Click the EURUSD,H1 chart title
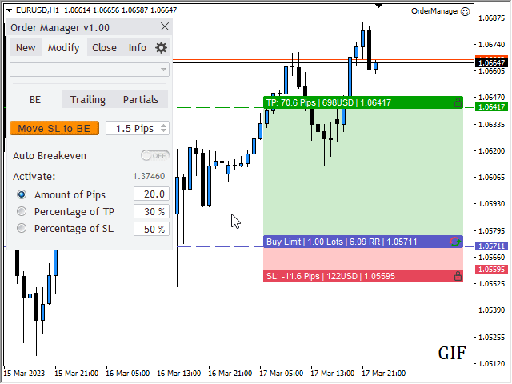The image size is (512, 384). coord(38,10)
